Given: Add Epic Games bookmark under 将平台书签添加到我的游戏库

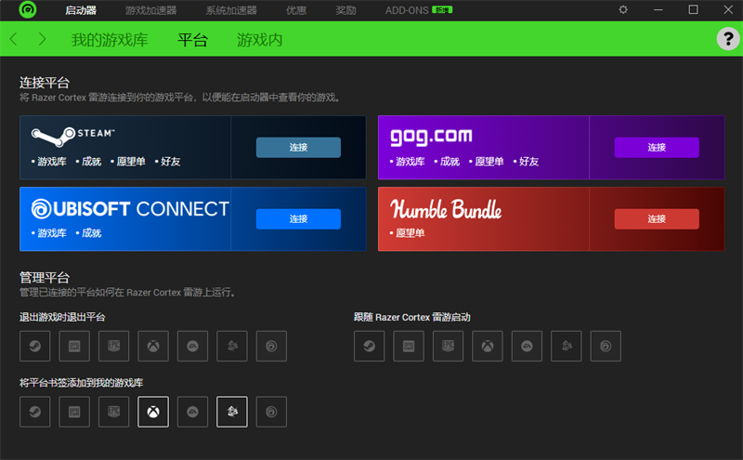Looking at the screenshot, I should point(113,412).
